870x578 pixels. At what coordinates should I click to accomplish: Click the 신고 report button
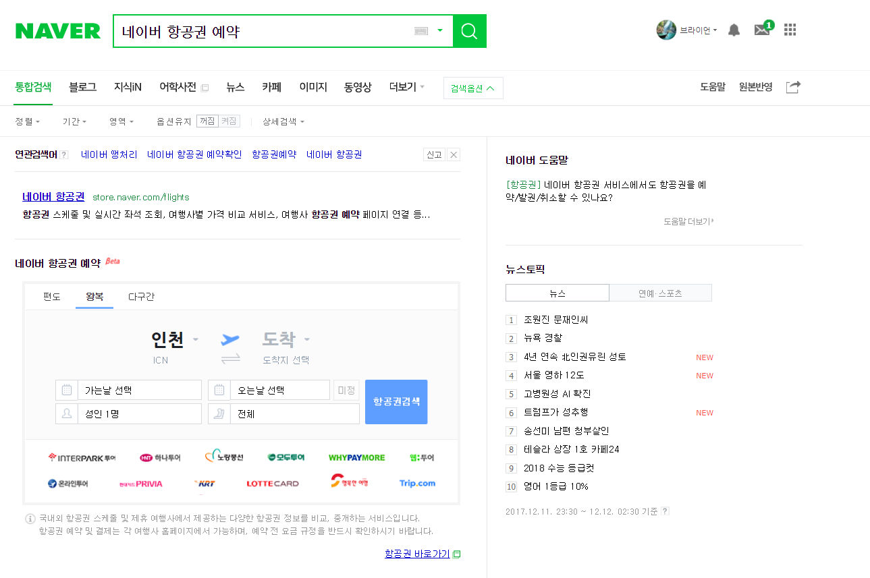pyautogui.click(x=434, y=154)
